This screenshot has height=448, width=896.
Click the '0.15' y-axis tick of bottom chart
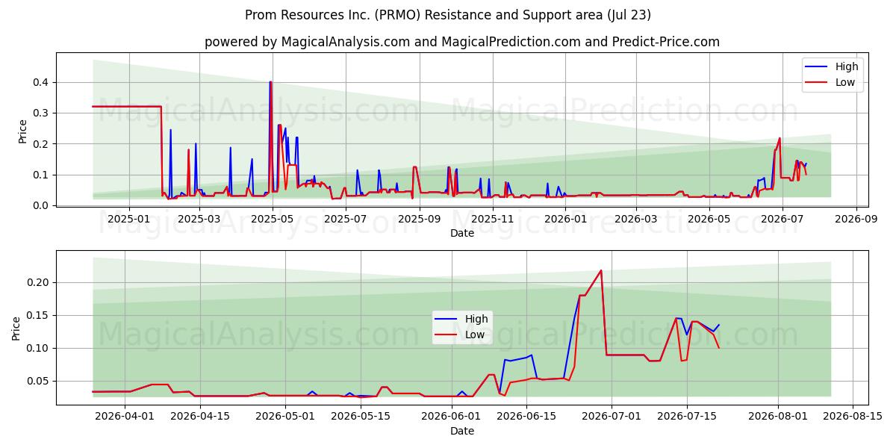[x=39, y=315]
